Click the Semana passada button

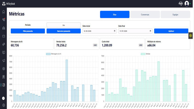coord(64,31)
